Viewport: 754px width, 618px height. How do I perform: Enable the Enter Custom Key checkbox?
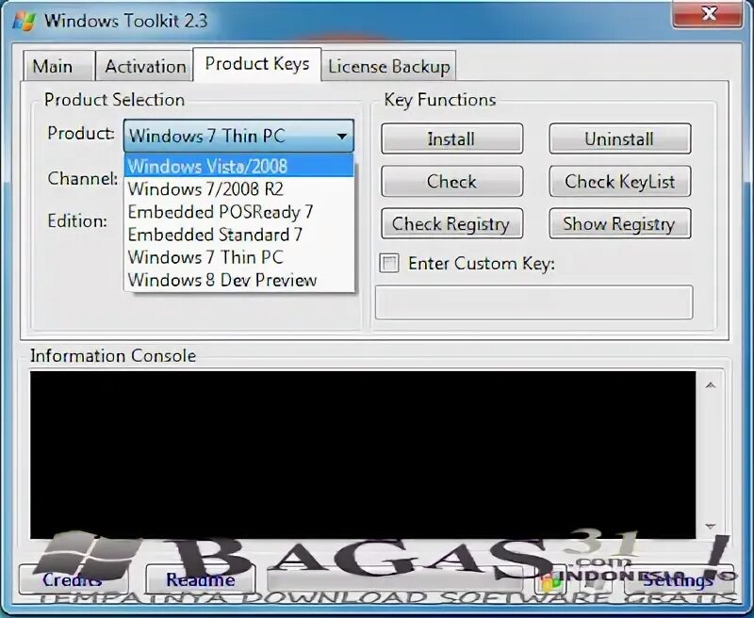click(x=389, y=264)
